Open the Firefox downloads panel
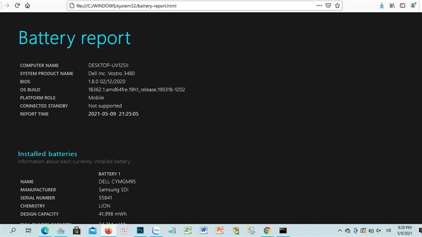 coord(381,6)
